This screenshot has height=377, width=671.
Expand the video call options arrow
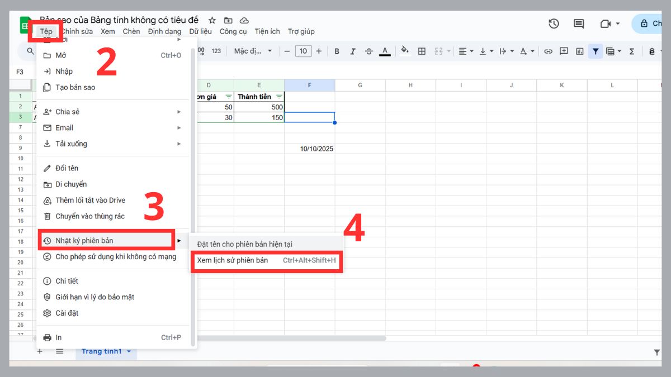point(618,23)
